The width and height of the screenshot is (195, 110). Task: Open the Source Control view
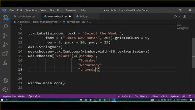5,35
